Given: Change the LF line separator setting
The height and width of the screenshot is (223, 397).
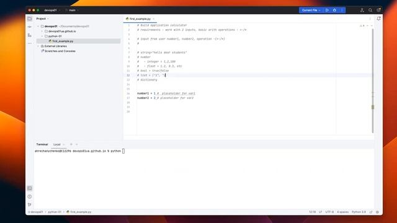Looking at the screenshot, I should pos(320,212).
